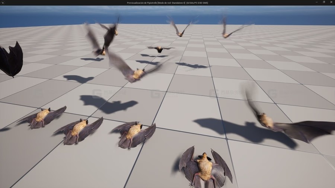Click the small distant bat facing the camera

[160, 49]
